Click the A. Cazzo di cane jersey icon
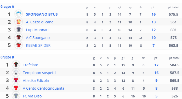This screenshot has height=99, width=182. point(19,22)
